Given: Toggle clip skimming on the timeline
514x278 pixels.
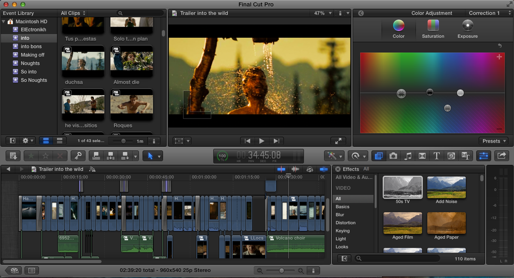Looking at the screenshot, I should tap(281, 169).
